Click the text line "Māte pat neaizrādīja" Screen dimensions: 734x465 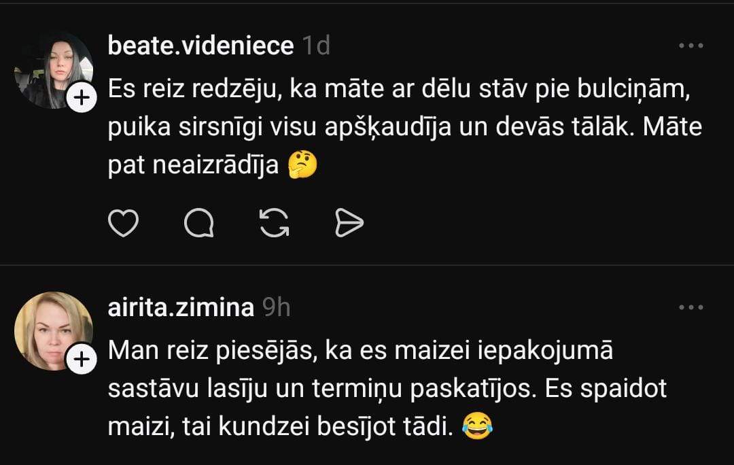194,166
